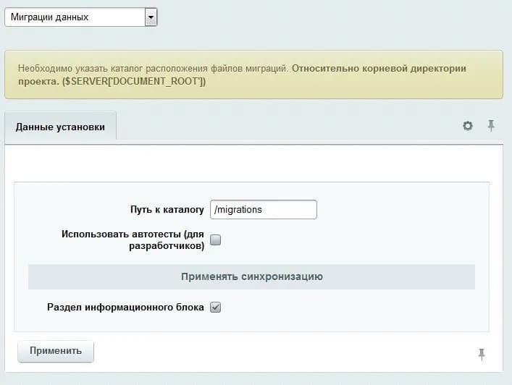Click the pin icon beside the gear
This screenshot has width=512, height=385.
pos(491,126)
